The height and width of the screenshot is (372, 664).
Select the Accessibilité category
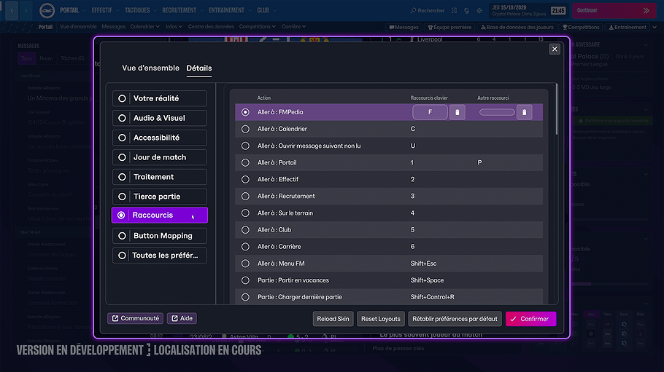(160, 138)
